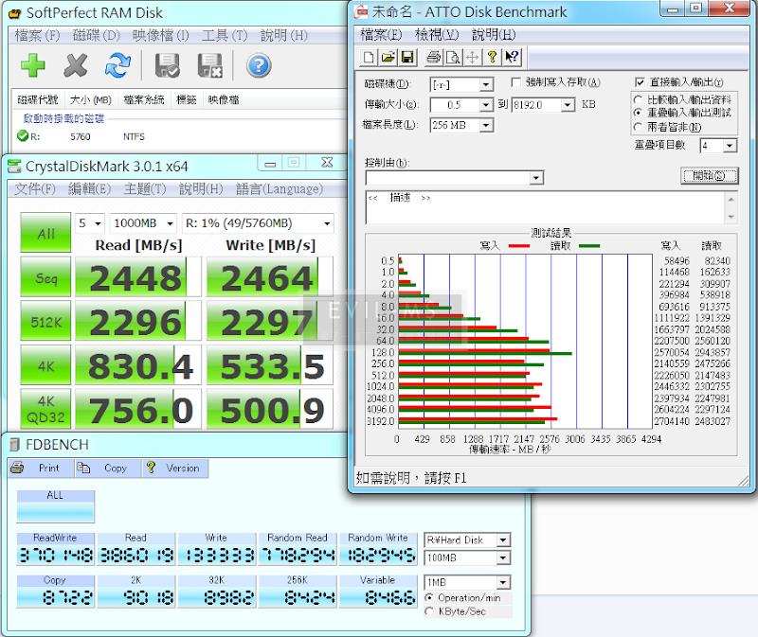Image resolution: width=758 pixels, height=637 pixels.
Task: Click inside the 描述 description text box
Action: tap(546, 207)
